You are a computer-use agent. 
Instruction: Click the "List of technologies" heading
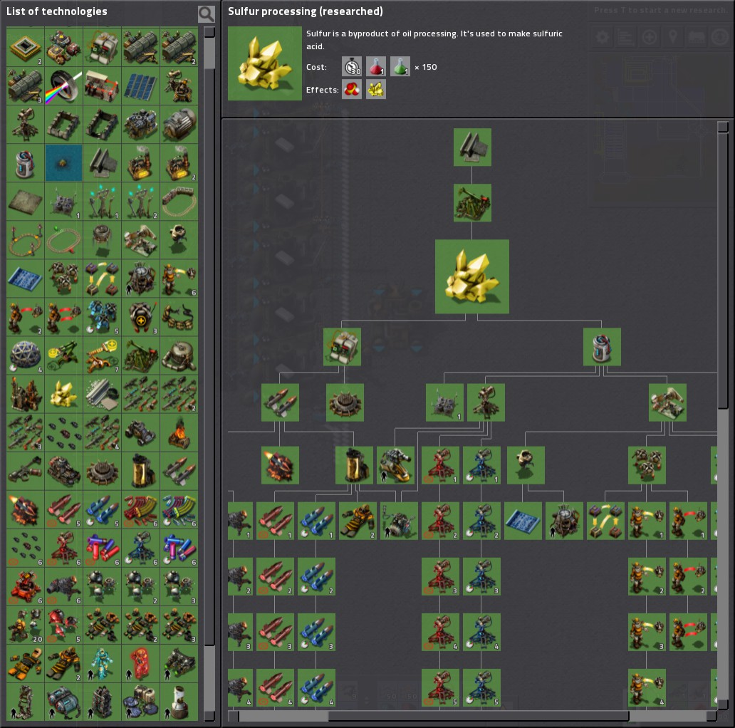point(57,11)
